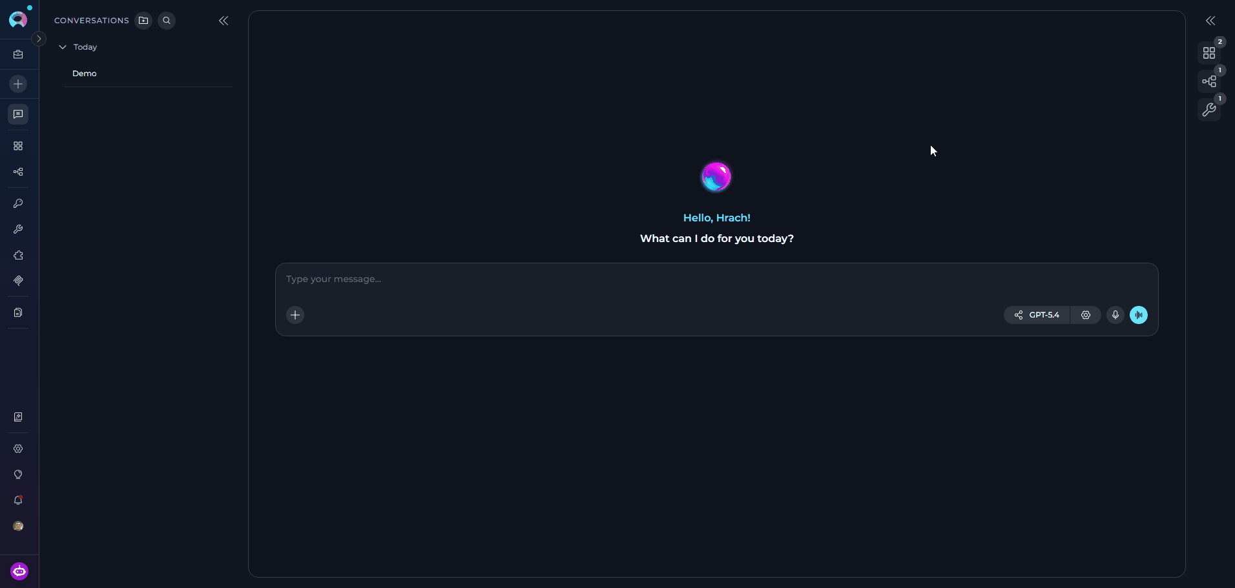1235x588 pixels.
Task: Click the colorful assistant orb avatar
Action: pos(716,177)
